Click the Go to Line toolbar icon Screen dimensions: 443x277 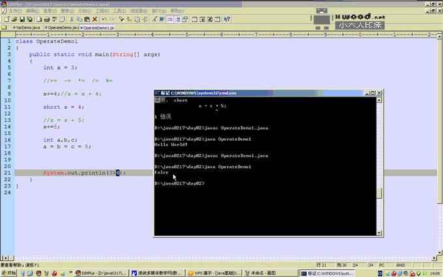click(x=145, y=19)
